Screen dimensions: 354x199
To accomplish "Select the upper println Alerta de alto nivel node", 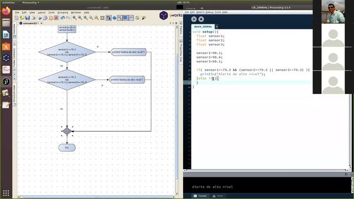I will click(128, 52).
